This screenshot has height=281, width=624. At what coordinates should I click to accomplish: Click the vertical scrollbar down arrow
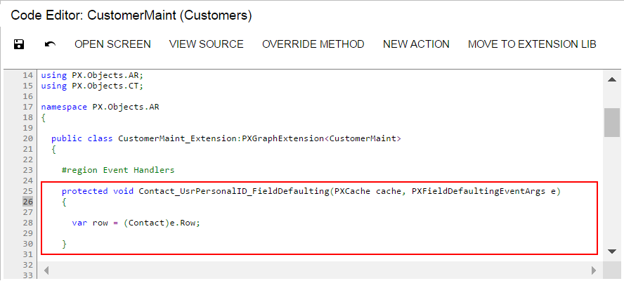pyautogui.click(x=611, y=251)
